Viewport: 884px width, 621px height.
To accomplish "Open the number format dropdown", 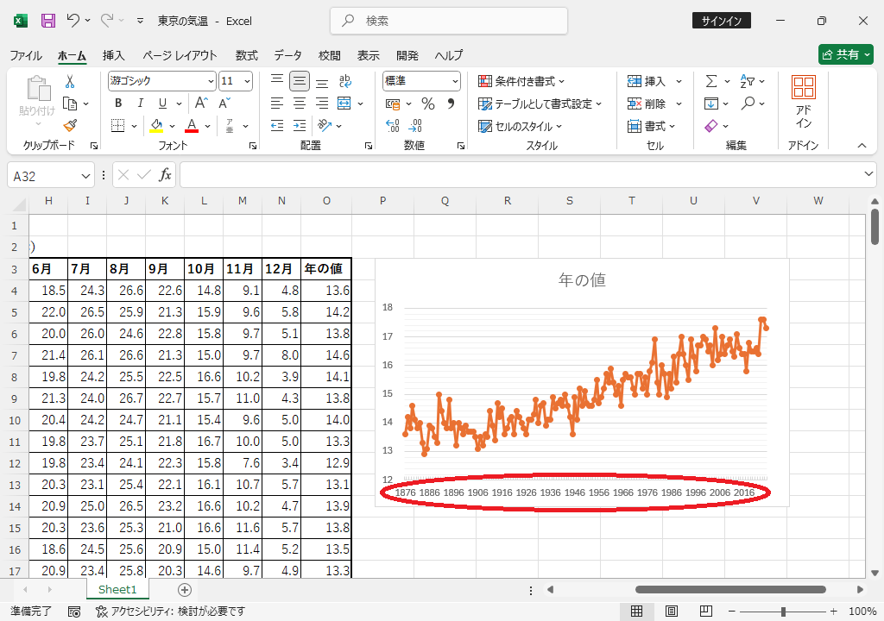I will 455,81.
